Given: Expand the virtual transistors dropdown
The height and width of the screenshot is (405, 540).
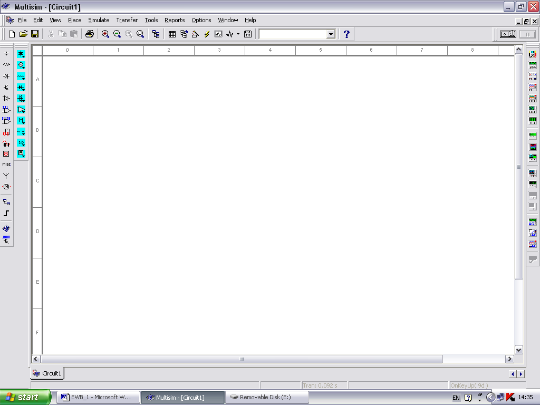Looking at the screenshot, I should (x=21, y=99).
